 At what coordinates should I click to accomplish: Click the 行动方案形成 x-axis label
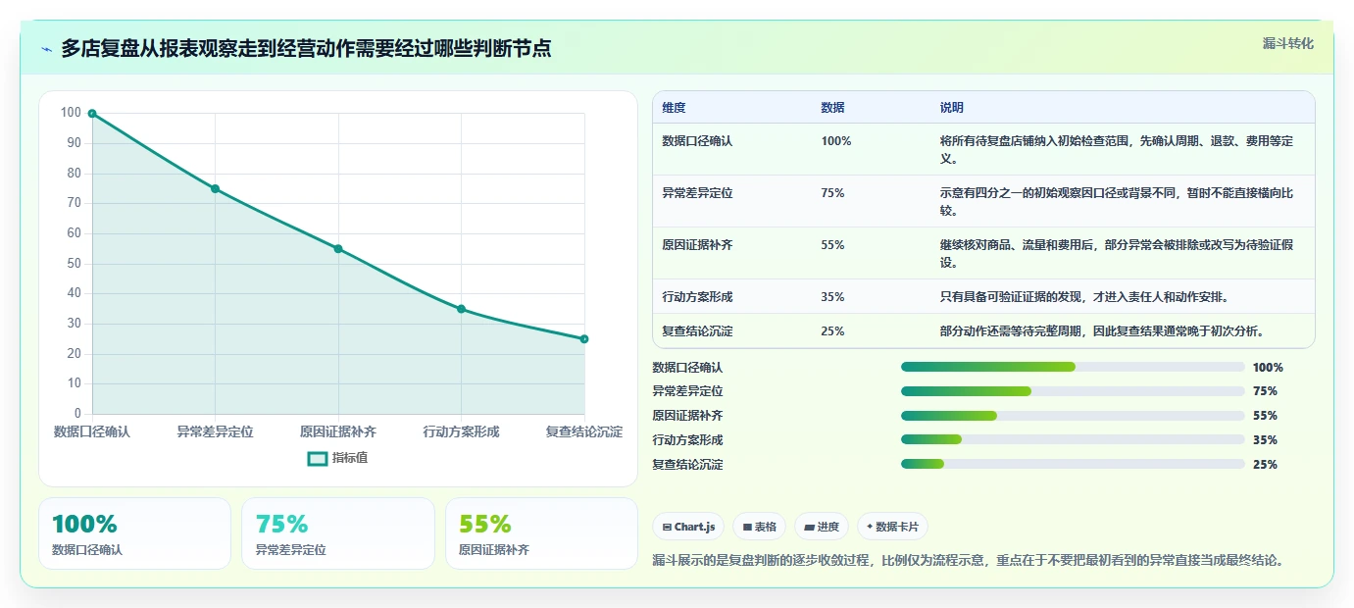tap(461, 431)
